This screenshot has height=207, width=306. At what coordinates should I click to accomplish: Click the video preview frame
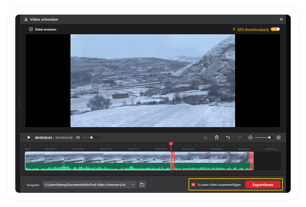[x=153, y=80]
